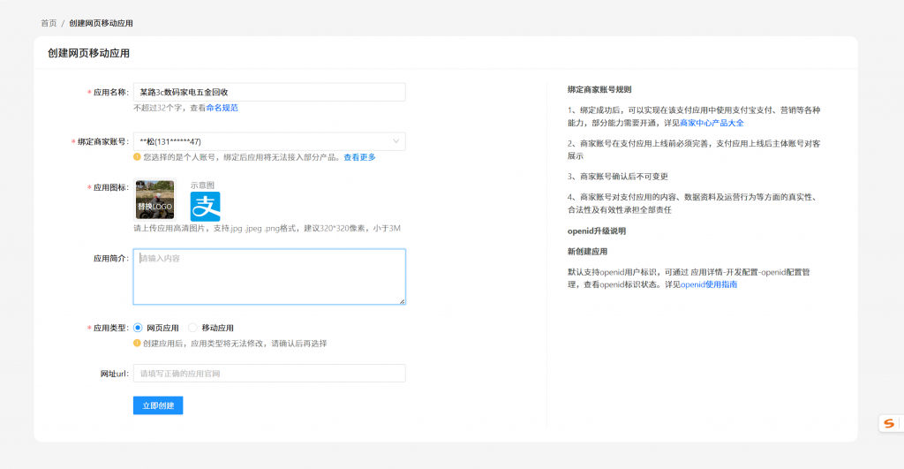Click 创建网页移动应用 breadcrumb item
Image resolution: width=904 pixels, height=469 pixels.
pyautogui.click(x=101, y=23)
